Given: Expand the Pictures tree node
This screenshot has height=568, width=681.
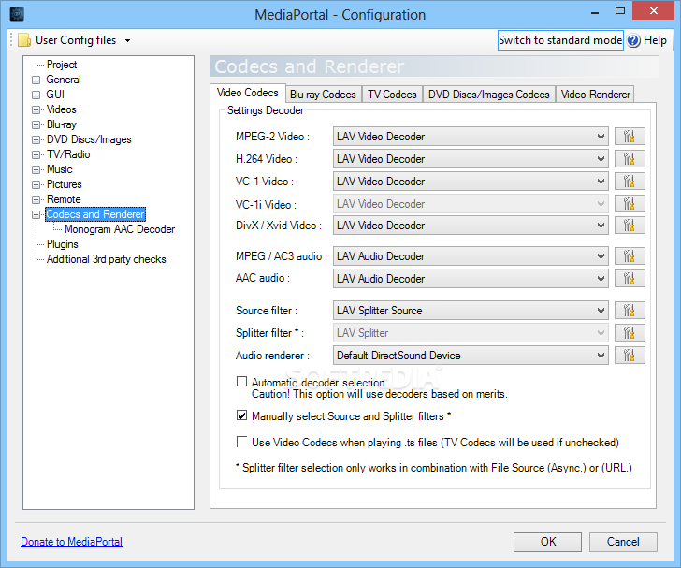Looking at the screenshot, I should click(36, 184).
